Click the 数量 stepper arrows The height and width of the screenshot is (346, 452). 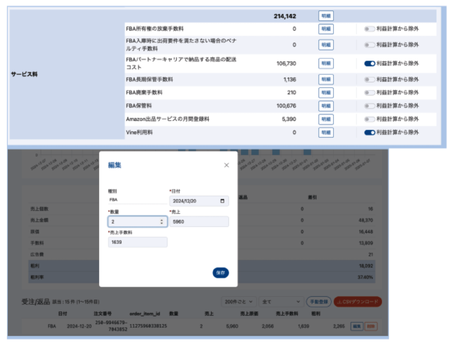tap(162, 222)
